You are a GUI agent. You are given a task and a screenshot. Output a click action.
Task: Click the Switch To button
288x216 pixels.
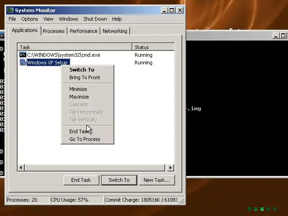pyautogui.click(x=119, y=180)
